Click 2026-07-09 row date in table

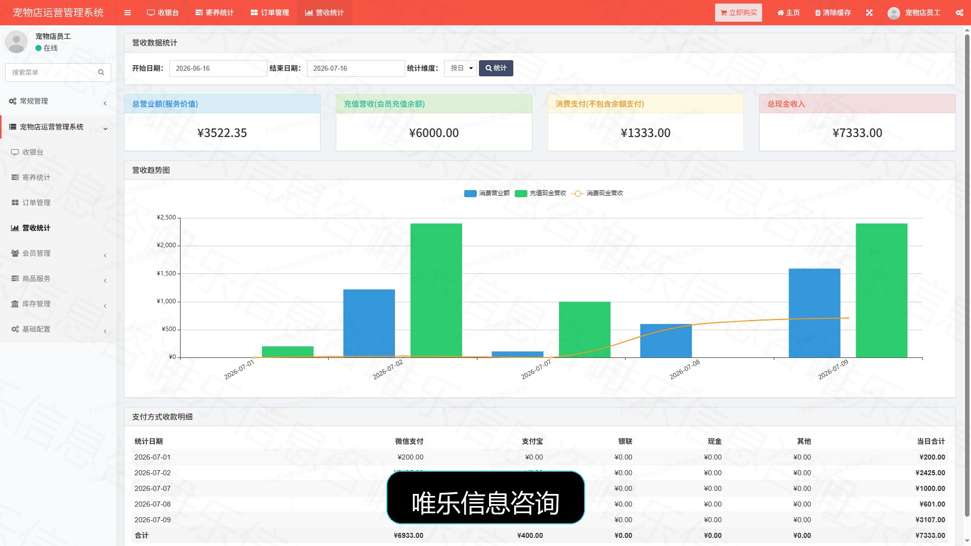pos(152,520)
